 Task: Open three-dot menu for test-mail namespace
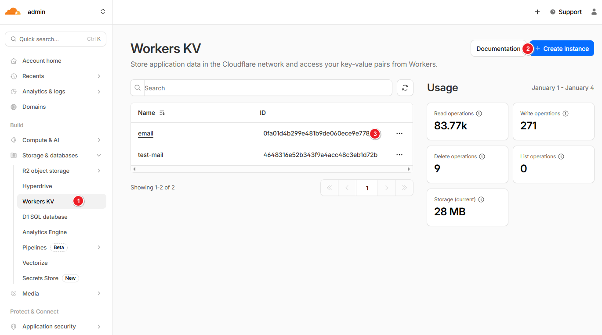[x=399, y=155]
